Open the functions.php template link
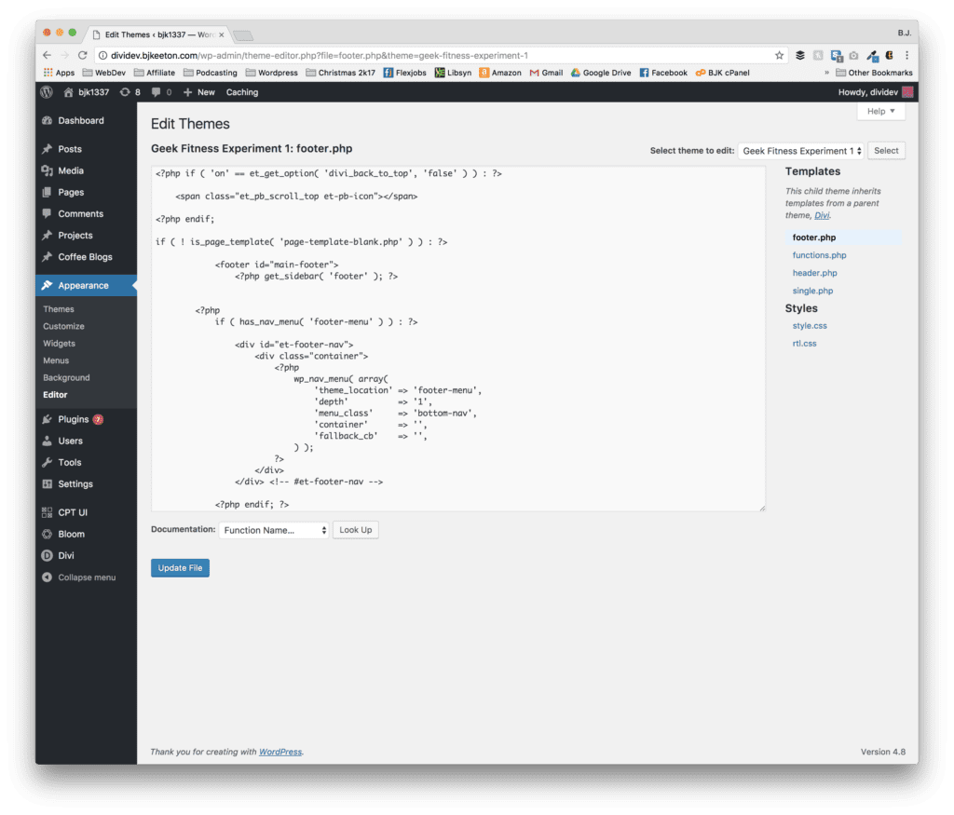Image resolution: width=954 pixels, height=815 pixels. pyautogui.click(x=819, y=254)
